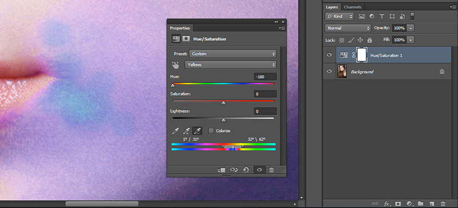Create new layer icon

pos(432,203)
